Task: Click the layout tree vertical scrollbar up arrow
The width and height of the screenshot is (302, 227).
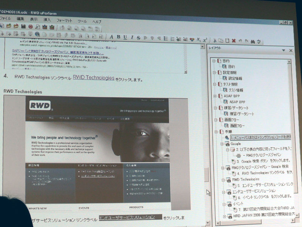Action: tap(289, 62)
